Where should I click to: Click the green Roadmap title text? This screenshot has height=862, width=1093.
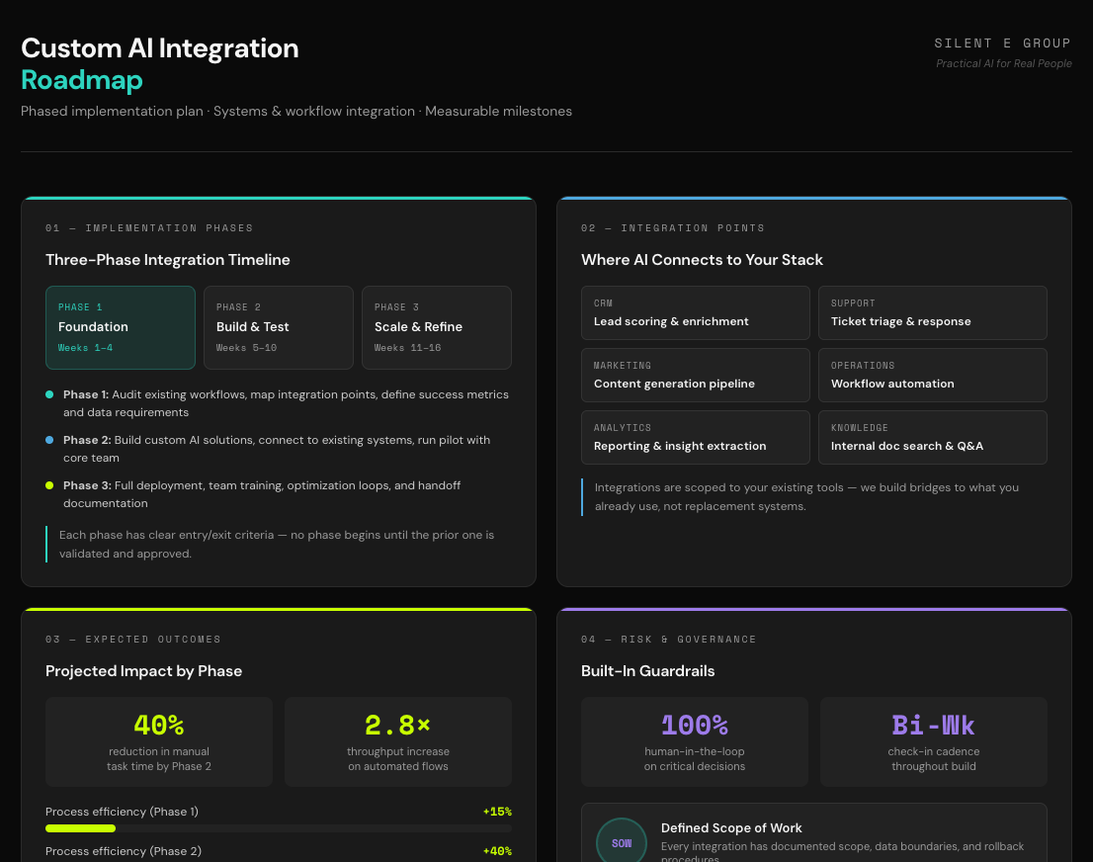[81, 80]
